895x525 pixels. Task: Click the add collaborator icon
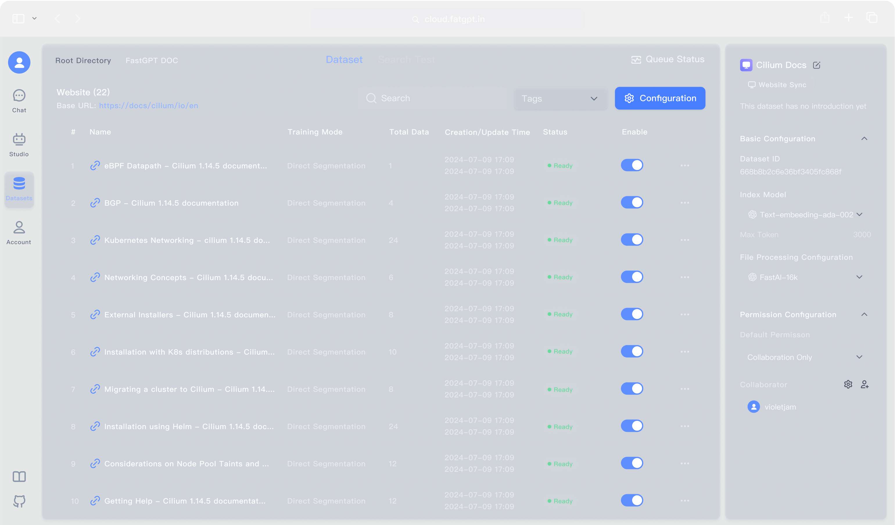click(x=864, y=384)
